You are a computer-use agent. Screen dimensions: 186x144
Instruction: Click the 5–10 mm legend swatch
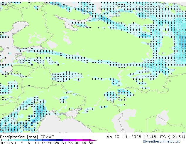pos(32,140)
